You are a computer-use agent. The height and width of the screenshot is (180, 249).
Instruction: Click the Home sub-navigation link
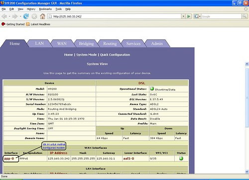coord(68,55)
